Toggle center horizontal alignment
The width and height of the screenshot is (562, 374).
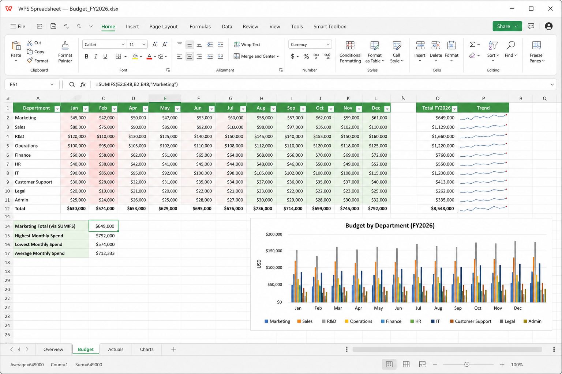click(190, 56)
